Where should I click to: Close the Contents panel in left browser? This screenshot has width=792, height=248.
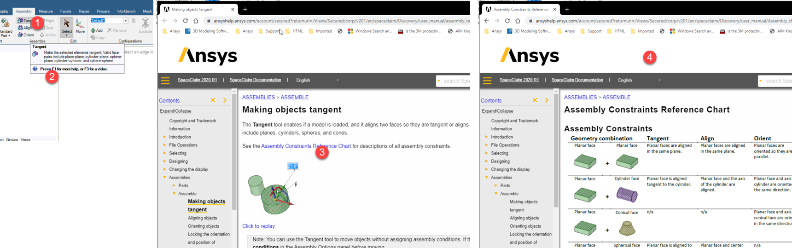coord(213,100)
